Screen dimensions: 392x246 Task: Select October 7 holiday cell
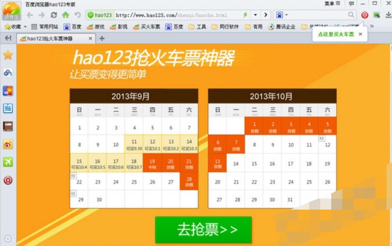[236, 145]
